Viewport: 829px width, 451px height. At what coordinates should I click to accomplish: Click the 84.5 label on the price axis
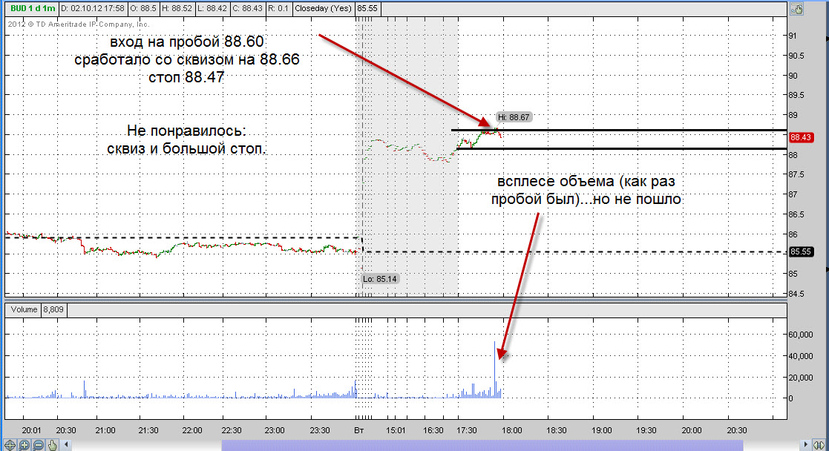tap(797, 294)
